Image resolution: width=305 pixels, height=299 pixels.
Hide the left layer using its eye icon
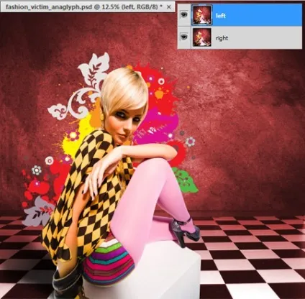click(184, 15)
